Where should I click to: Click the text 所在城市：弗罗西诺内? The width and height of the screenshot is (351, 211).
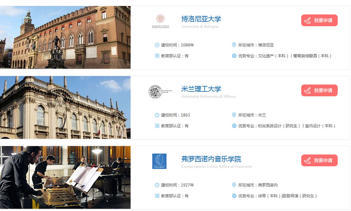258,185
